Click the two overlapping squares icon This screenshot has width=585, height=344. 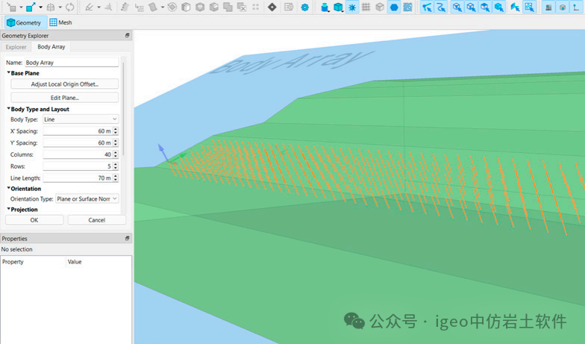pyautogui.click(x=228, y=7)
